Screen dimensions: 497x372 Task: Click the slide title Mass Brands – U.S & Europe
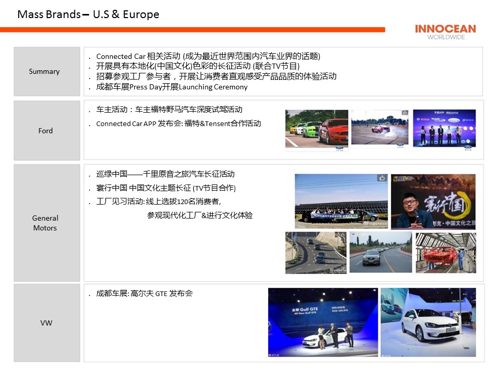[x=88, y=14]
